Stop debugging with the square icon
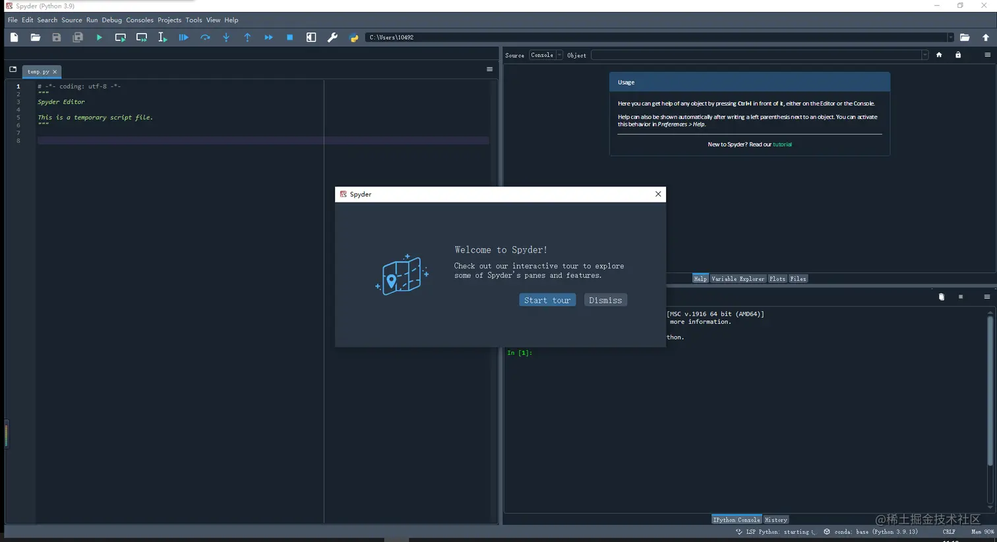Viewport: 997px width, 542px height. pyautogui.click(x=289, y=38)
